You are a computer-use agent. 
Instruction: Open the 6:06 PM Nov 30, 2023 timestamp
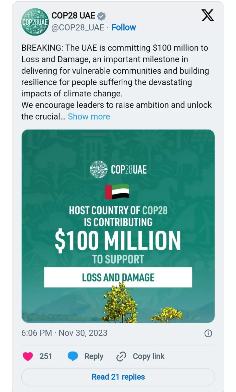coord(65,333)
